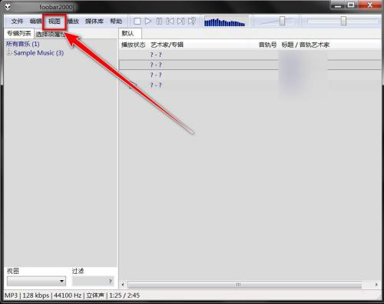This screenshot has width=384, height=304.
Task: Skip to the next track
Action: tap(180, 22)
